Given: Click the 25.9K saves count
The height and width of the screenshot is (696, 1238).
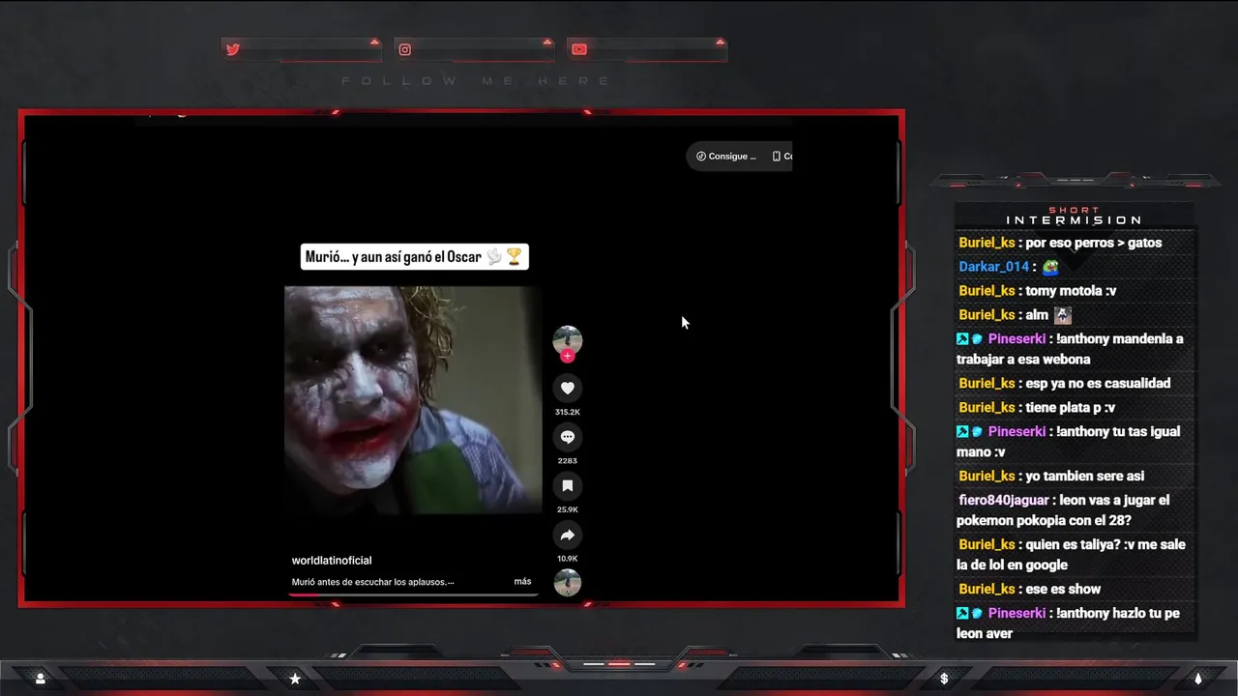Looking at the screenshot, I should pyautogui.click(x=568, y=509).
